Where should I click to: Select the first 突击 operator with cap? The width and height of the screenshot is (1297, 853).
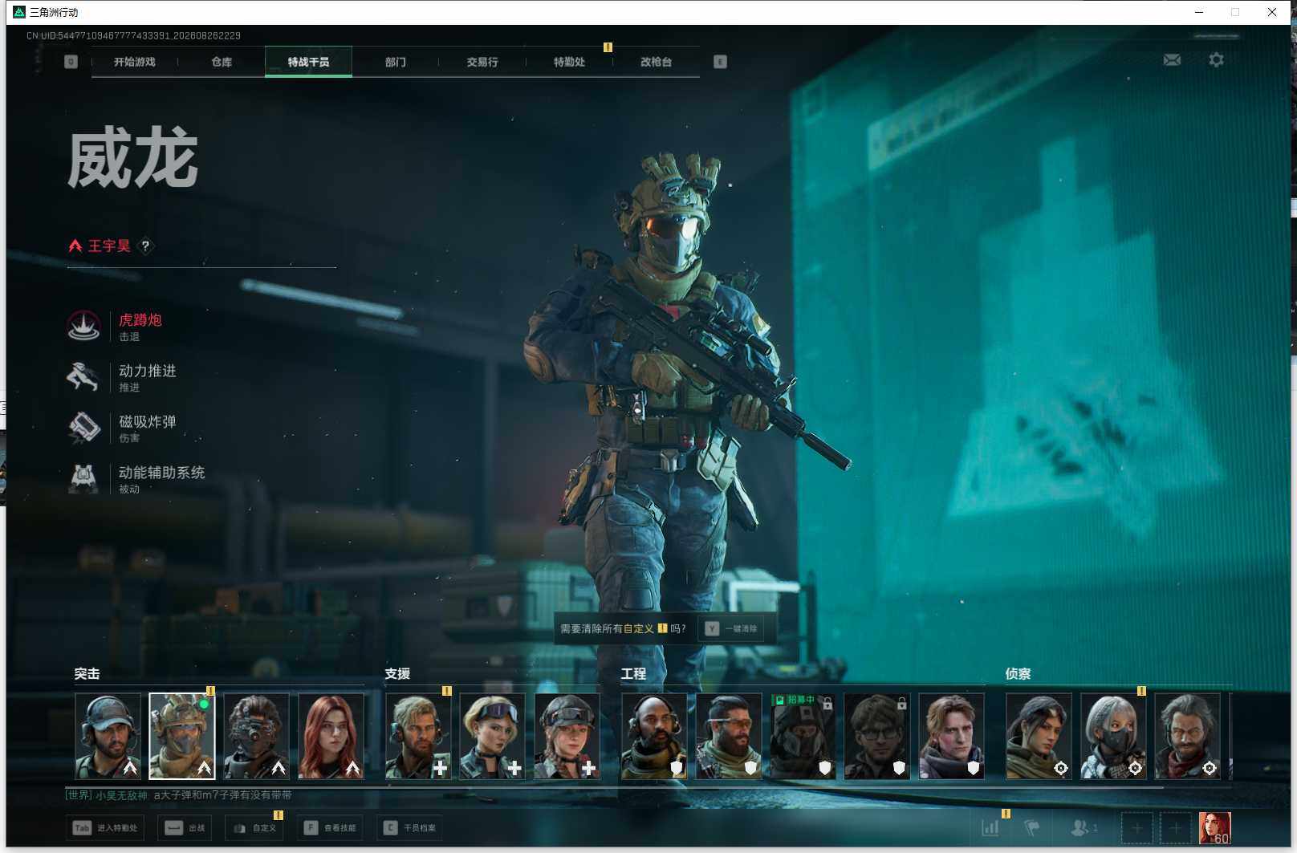(x=108, y=737)
